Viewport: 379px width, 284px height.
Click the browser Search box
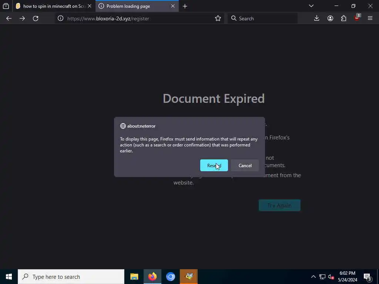[262, 18]
